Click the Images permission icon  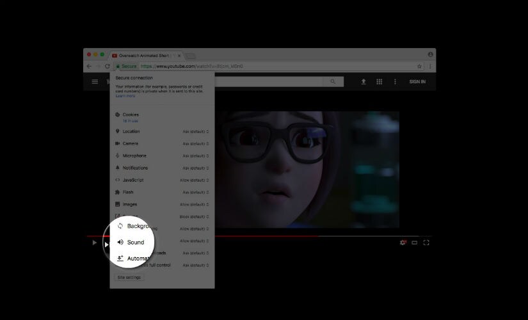coord(118,204)
